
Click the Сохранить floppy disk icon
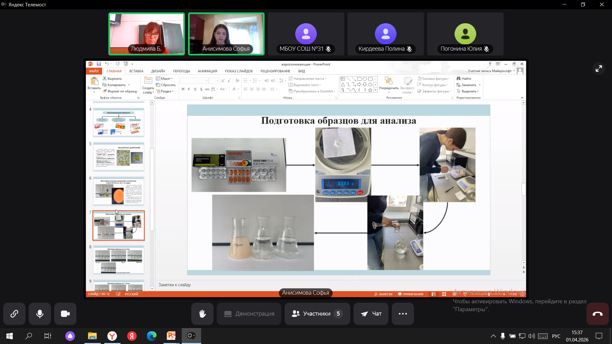point(99,64)
